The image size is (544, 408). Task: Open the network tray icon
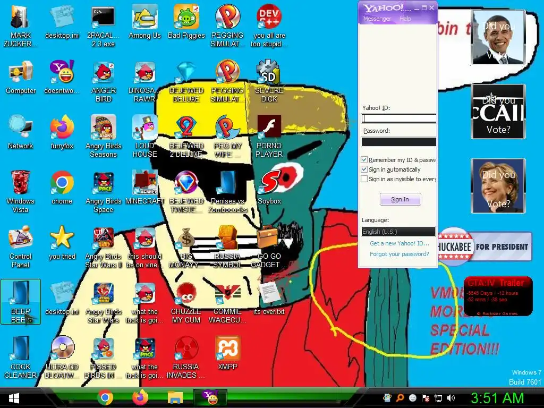point(438,398)
